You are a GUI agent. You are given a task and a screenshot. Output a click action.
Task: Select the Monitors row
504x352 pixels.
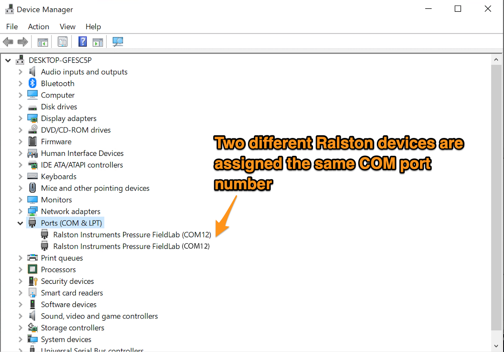coord(57,200)
